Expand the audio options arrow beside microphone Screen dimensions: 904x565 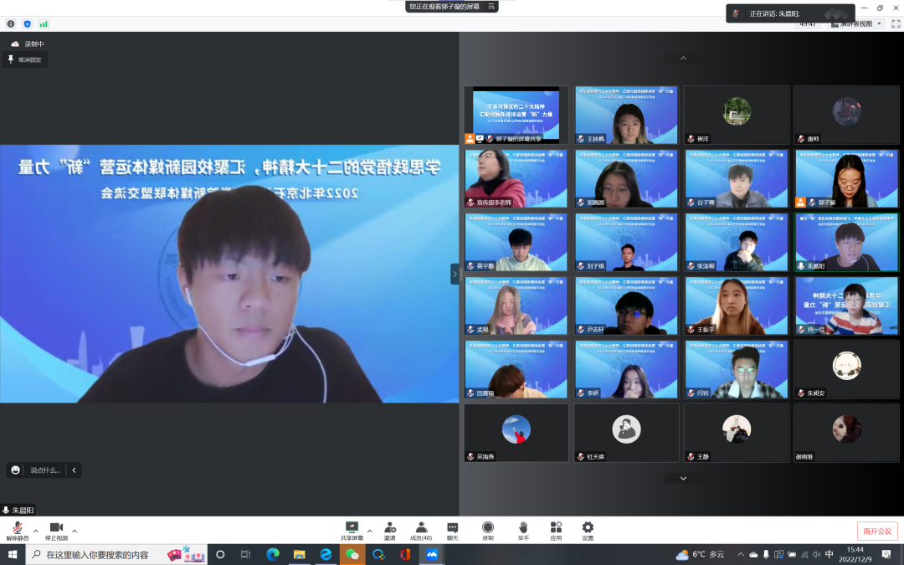click(35, 531)
